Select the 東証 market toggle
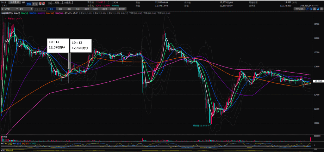 tap(29, 4)
